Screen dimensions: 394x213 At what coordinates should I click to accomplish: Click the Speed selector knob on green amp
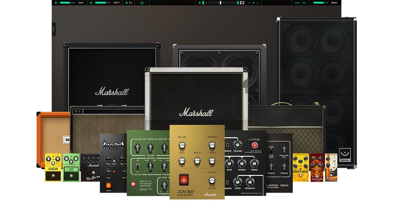tap(150, 166)
